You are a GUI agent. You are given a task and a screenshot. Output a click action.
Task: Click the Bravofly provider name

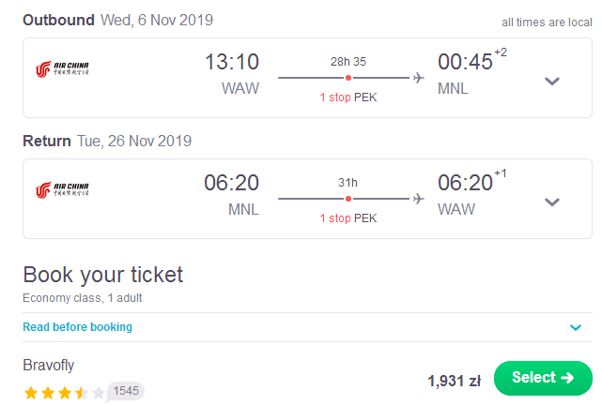tap(49, 365)
